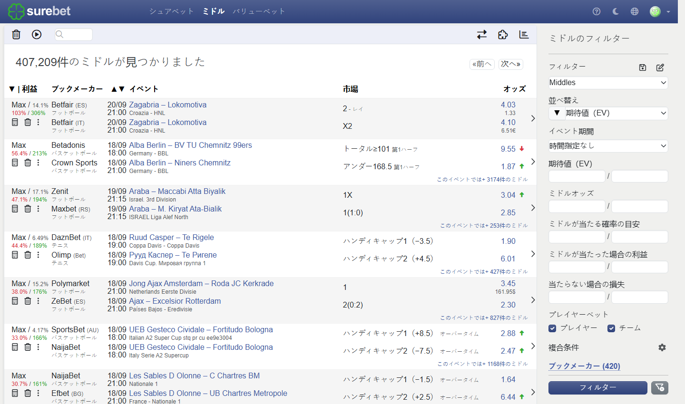Open calculator for Alba Berlin row
Screen dimensions: 685x404
pos(15,163)
